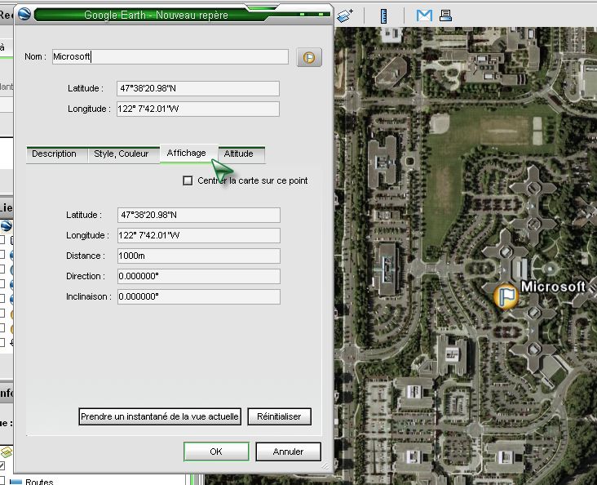Click 'Prendre un instantané de la vue actuelle'
This screenshot has height=485, width=597.
160,416
